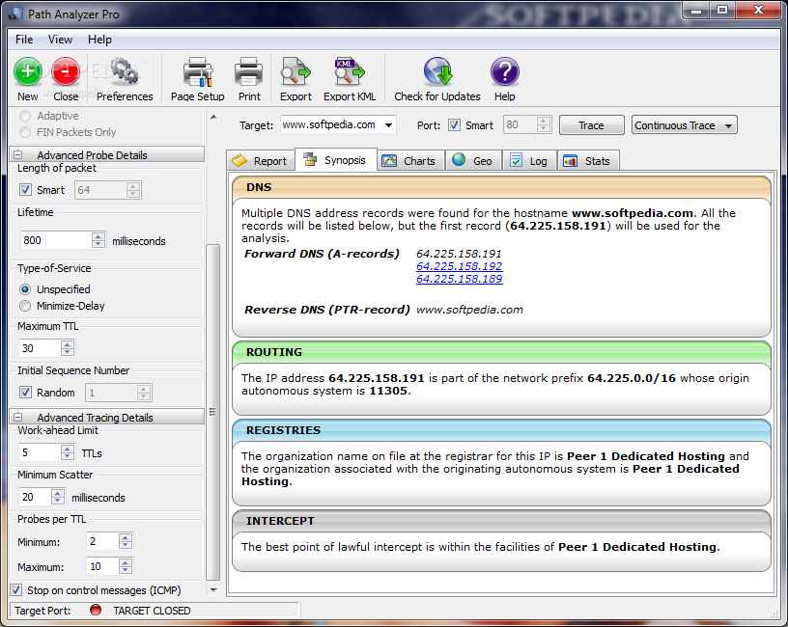
Task: Adjust Probes per TTL Minimum stepper
Action: [126, 541]
